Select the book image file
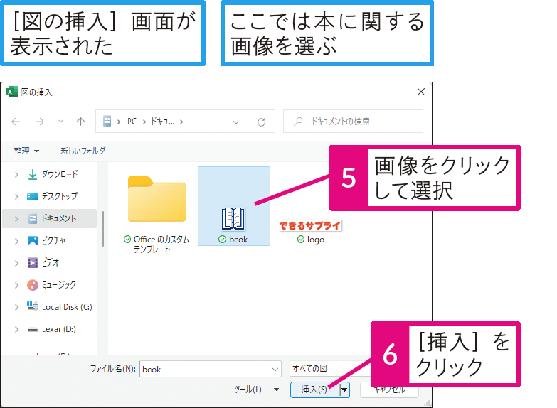Image resolution: width=557 pixels, height=408 pixels. coord(234,206)
